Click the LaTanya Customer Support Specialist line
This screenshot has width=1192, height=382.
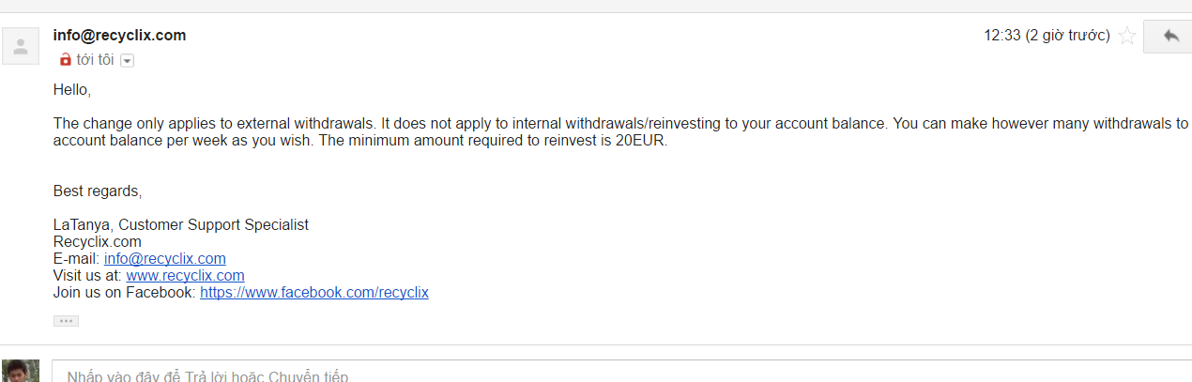(x=181, y=225)
